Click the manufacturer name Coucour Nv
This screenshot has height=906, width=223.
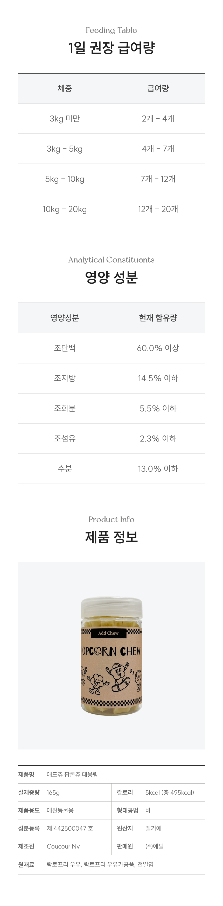point(63,846)
